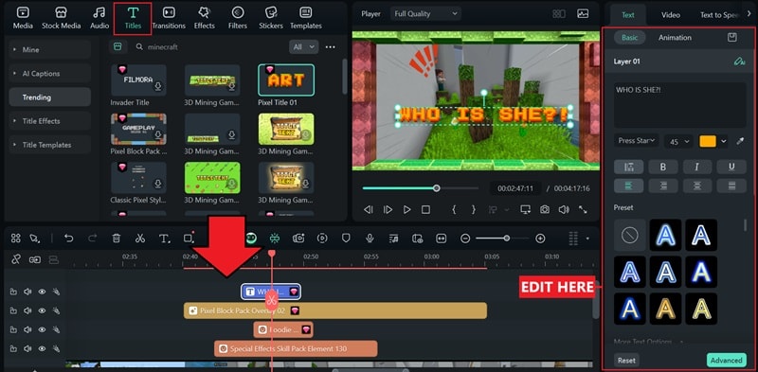Undo the last timeline action
Viewport: 758px width, 372px height.
pos(68,239)
